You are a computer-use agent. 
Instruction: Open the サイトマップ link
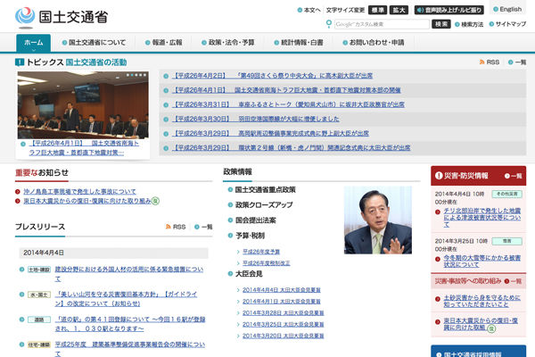coord(507,24)
